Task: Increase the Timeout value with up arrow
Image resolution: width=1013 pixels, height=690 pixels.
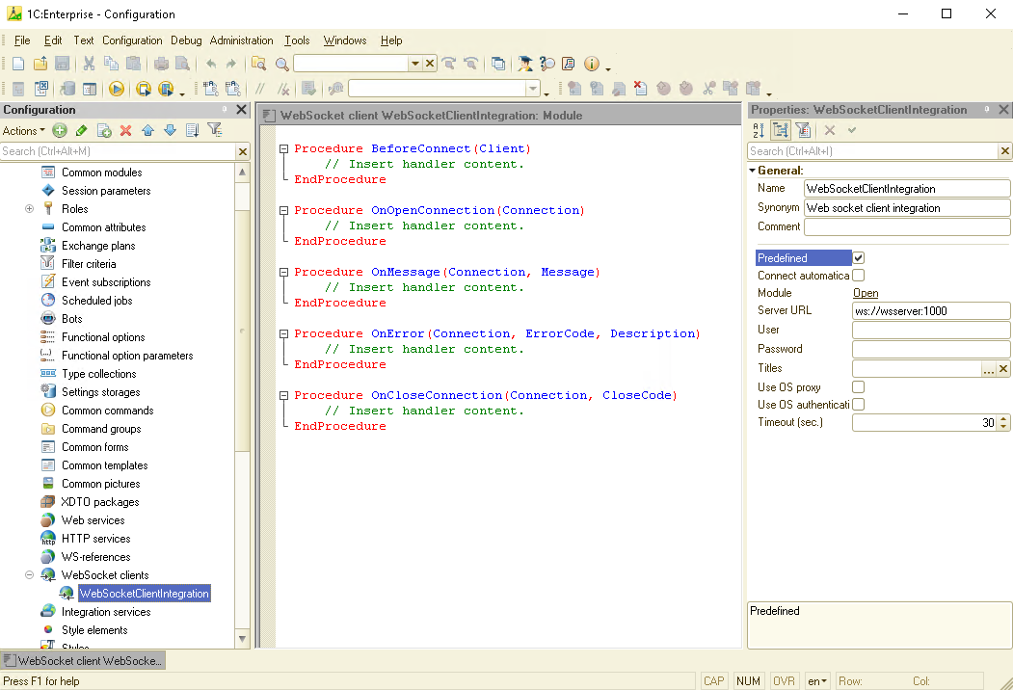Action: [1003, 418]
